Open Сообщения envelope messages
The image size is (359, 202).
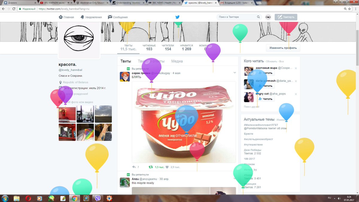pyautogui.click(x=118, y=17)
